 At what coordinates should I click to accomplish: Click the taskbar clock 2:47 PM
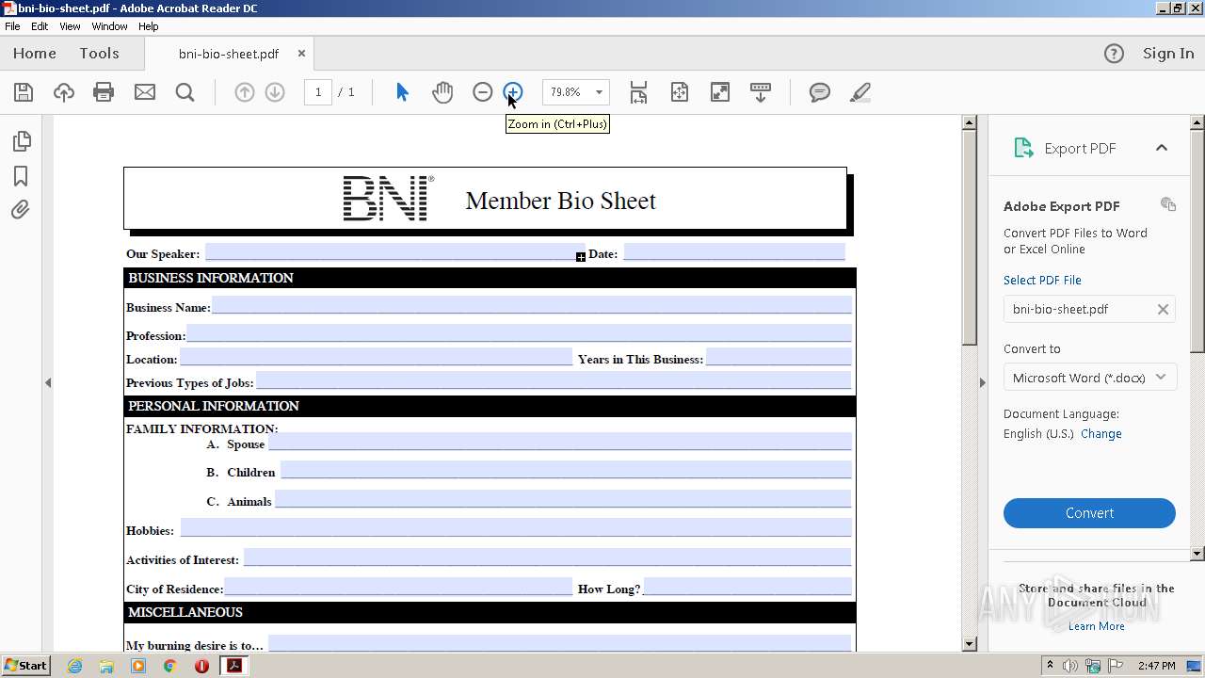click(x=1156, y=666)
